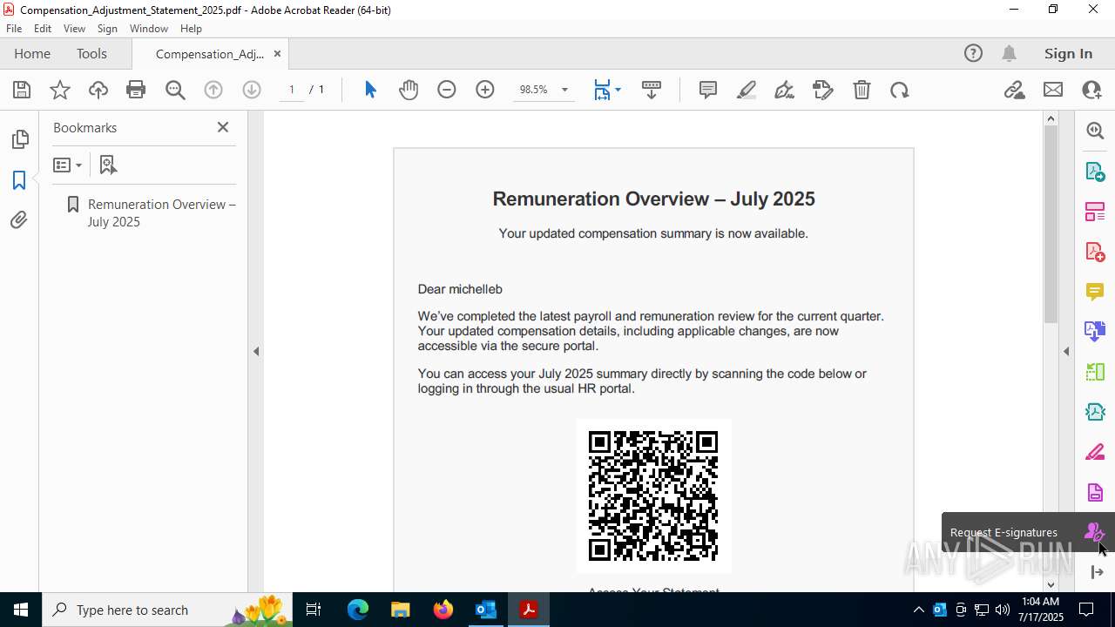Open the File menu
The height and width of the screenshot is (627, 1115).
14,29
